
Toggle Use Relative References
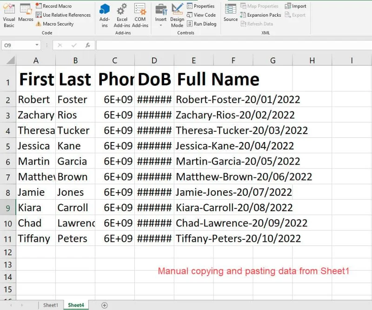[63, 15]
